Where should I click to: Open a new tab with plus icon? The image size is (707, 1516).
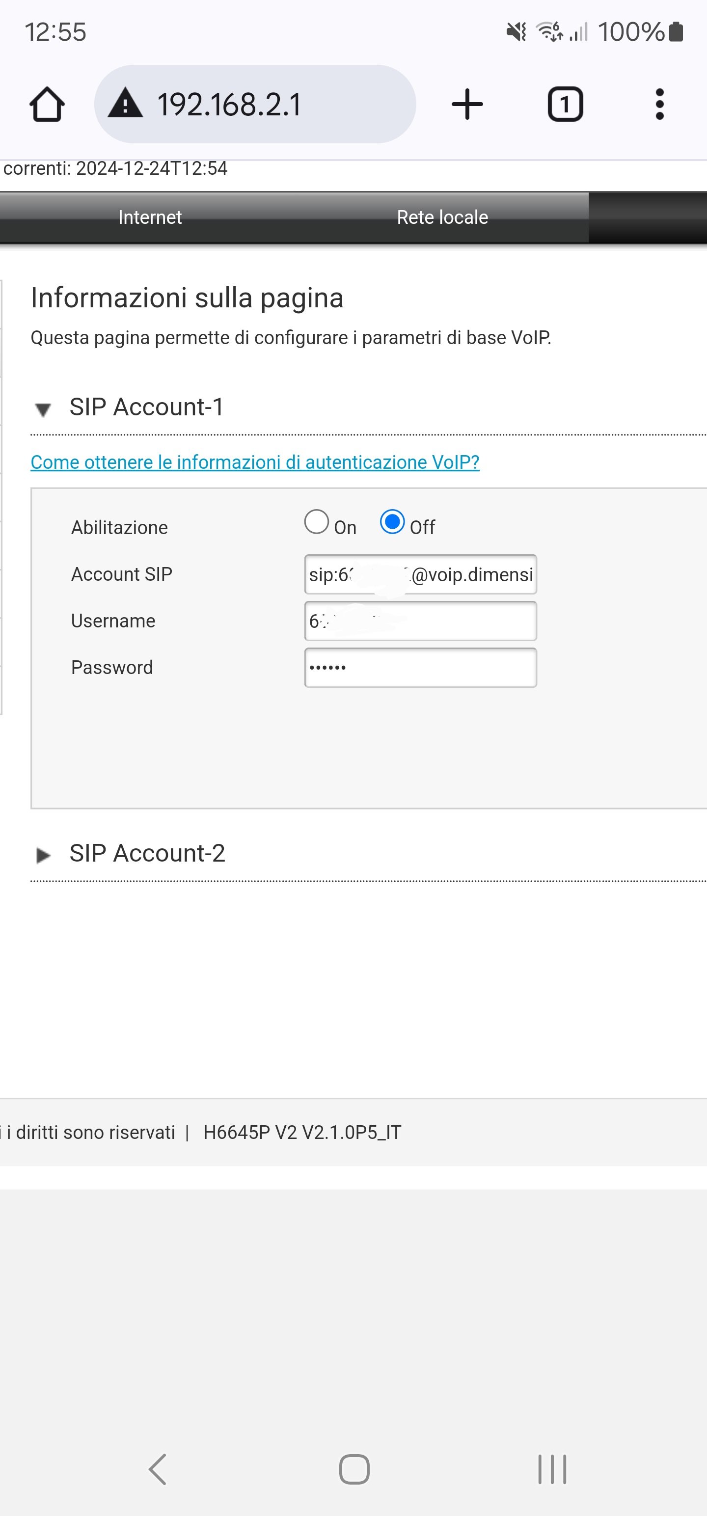tap(467, 104)
